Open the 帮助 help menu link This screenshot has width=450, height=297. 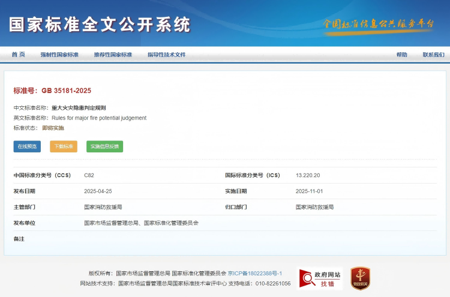pos(401,55)
